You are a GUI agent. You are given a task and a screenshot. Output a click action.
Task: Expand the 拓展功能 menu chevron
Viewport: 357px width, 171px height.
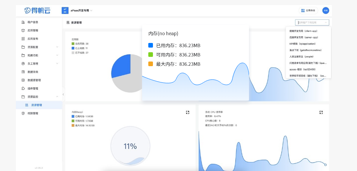[57, 55]
